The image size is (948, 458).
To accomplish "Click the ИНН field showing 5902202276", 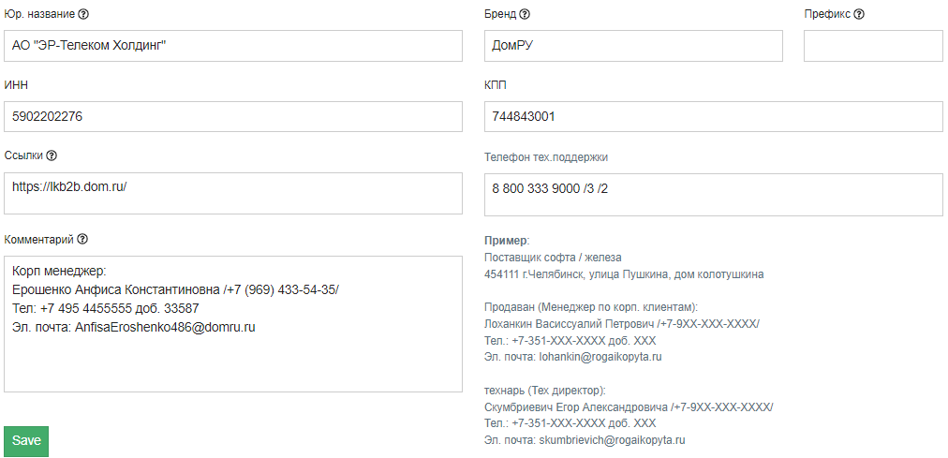I will tap(233, 117).
